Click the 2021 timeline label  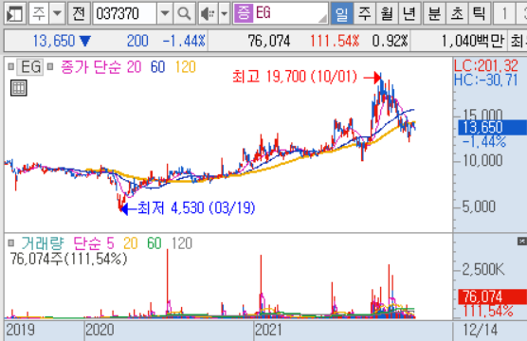click(x=269, y=330)
